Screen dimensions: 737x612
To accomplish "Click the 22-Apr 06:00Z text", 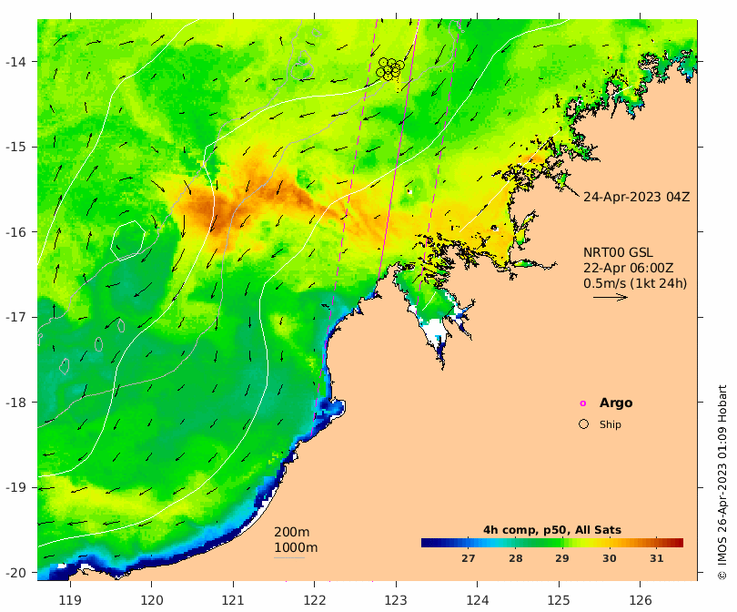I will 629,268.
